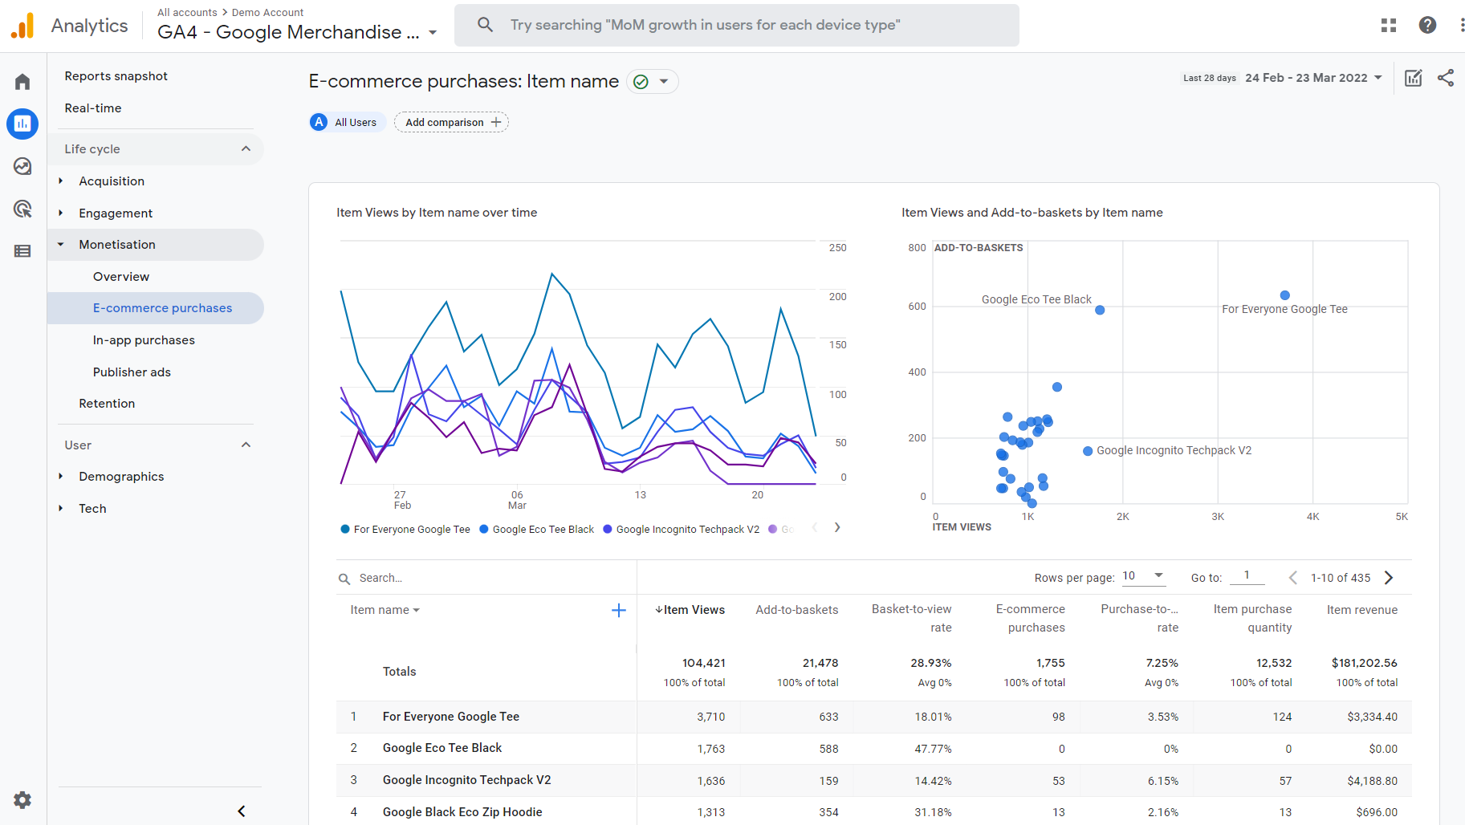Click the plus icon to add a dimension

(619, 611)
